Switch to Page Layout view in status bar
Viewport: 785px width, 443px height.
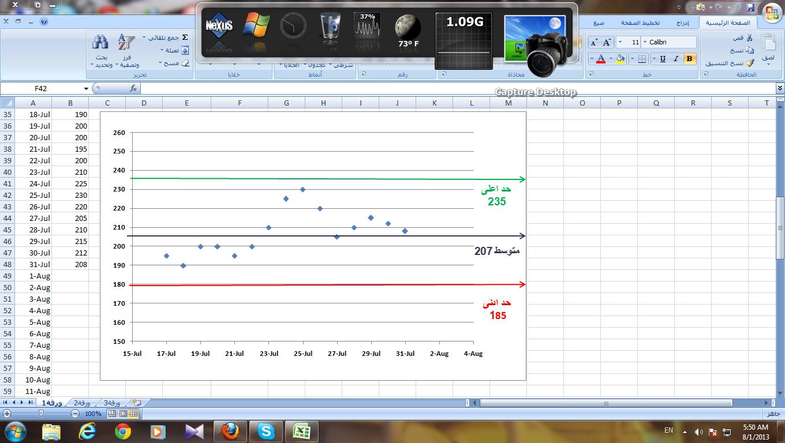pyautogui.click(x=123, y=414)
